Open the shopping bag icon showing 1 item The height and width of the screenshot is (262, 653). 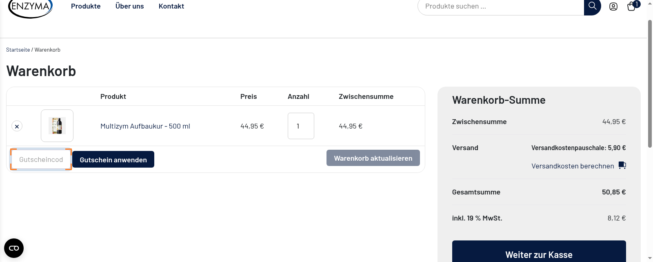[x=631, y=7]
